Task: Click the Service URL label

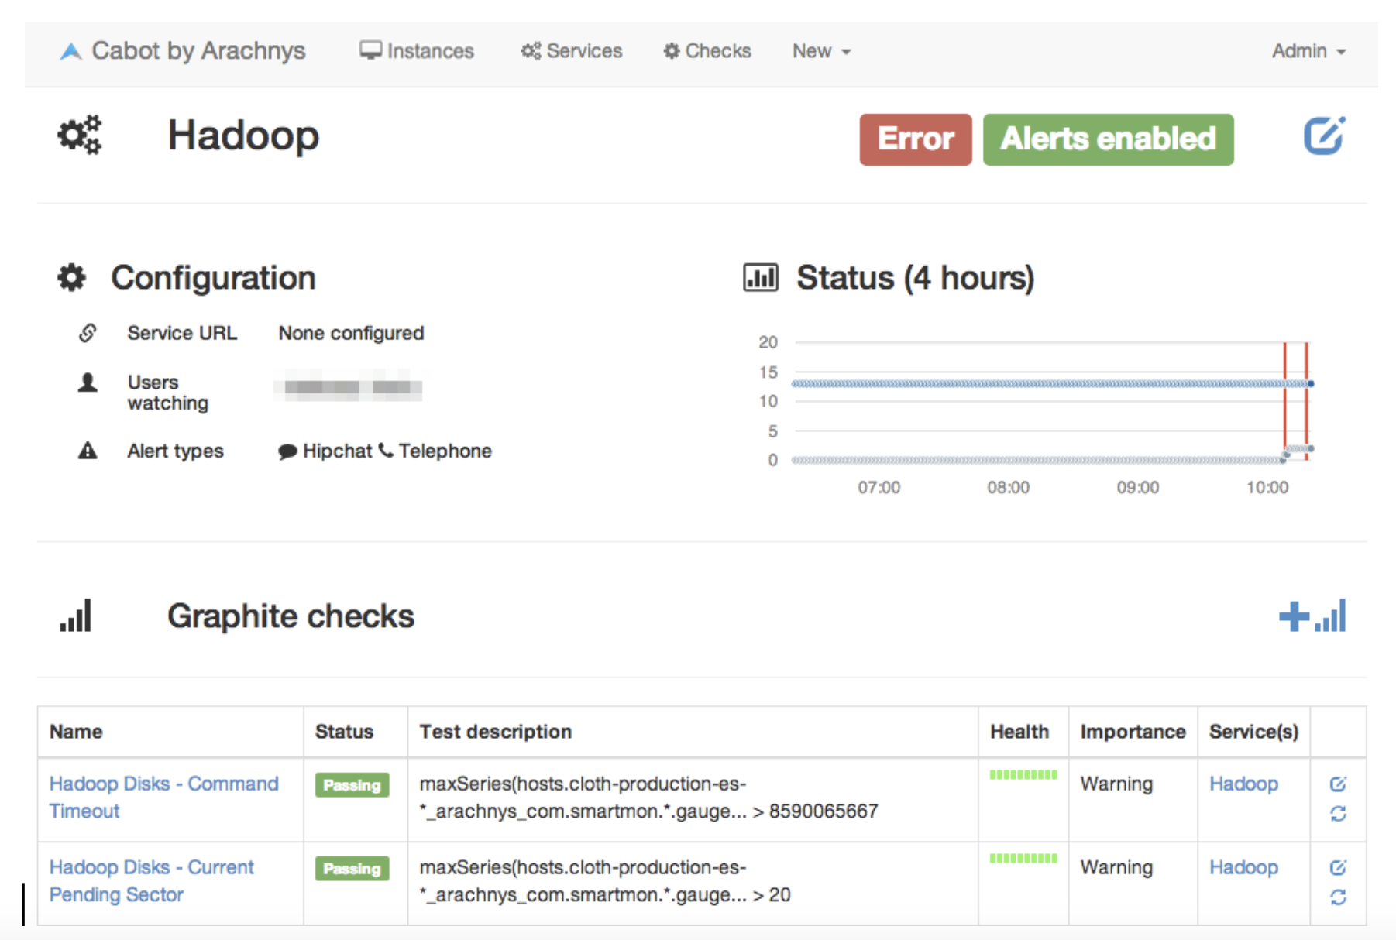Action: pyautogui.click(x=182, y=333)
